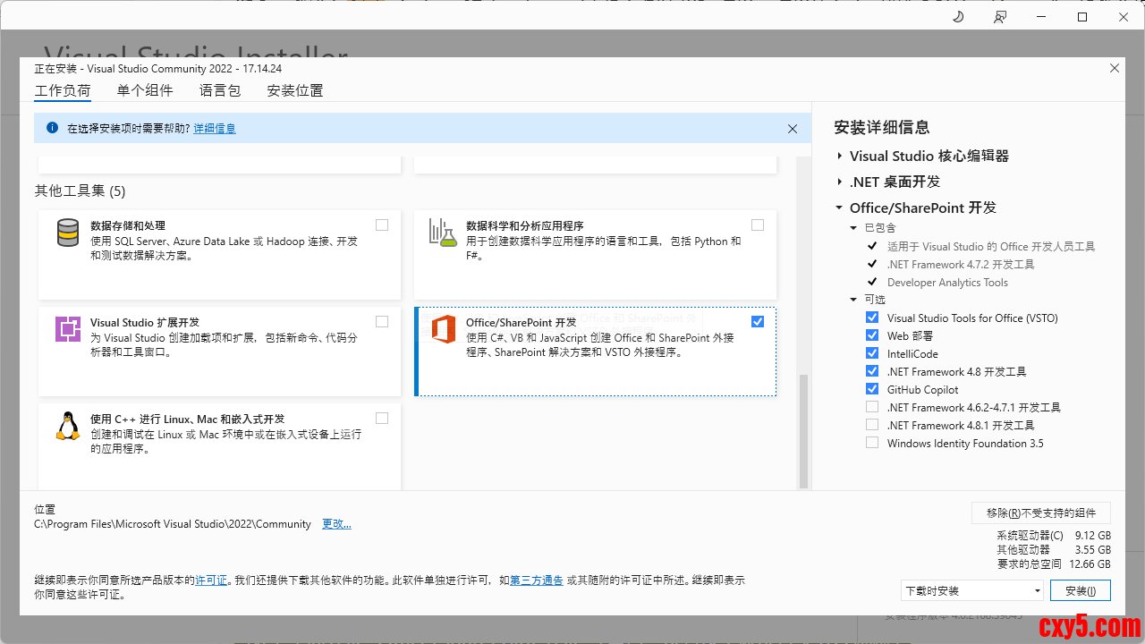Switch to the 语言包 tab
The image size is (1145, 644).
220,90
